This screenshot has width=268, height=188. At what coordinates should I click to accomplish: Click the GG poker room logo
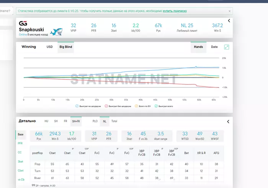(23, 23)
